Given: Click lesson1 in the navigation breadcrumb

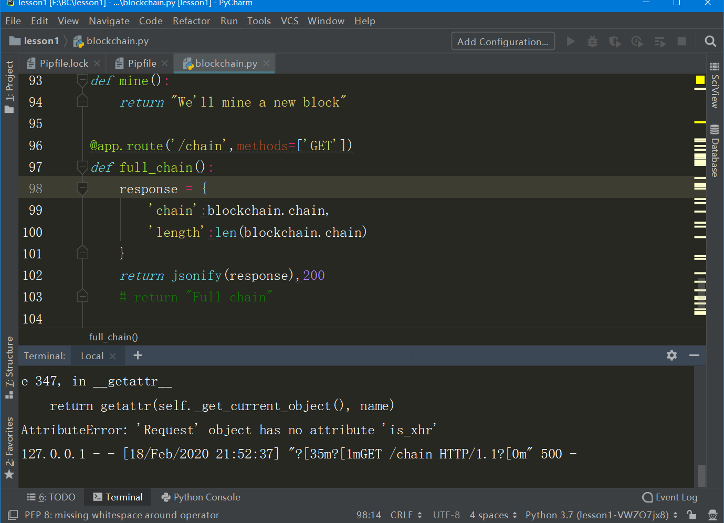Looking at the screenshot, I should coord(41,41).
